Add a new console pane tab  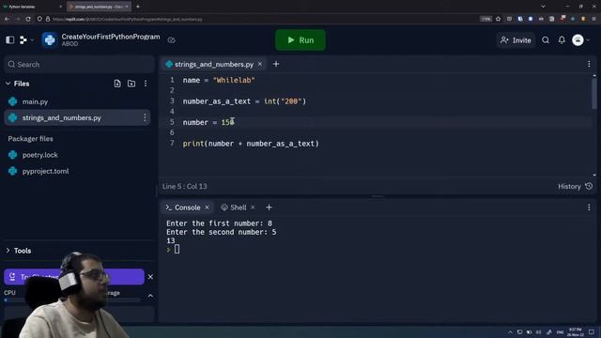pos(270,207)
